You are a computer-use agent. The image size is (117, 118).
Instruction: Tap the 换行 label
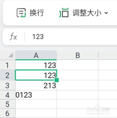[37, 13]
